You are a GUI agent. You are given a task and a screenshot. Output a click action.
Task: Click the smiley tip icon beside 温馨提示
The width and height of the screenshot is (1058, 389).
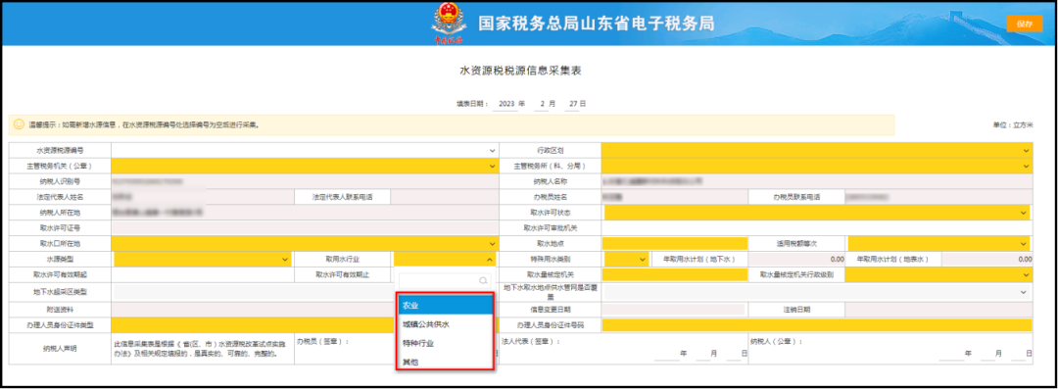click(x=19, y=125)
